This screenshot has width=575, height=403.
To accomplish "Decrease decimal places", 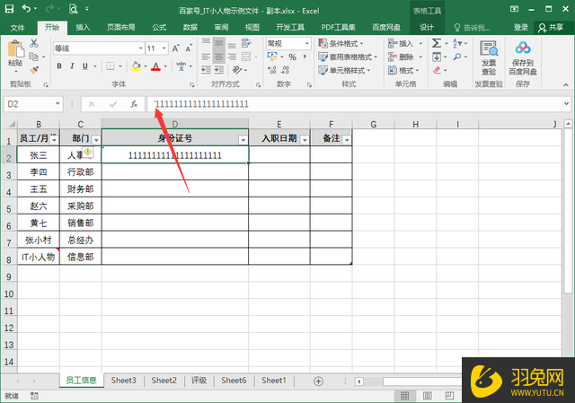I will tap(285, 70).
